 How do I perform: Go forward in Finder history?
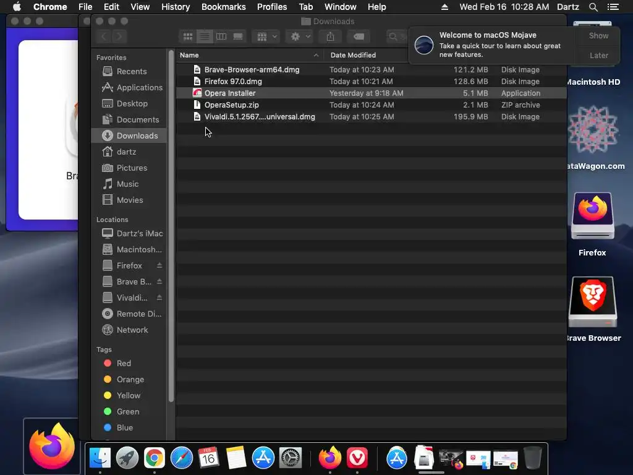[x=119, y=36]
